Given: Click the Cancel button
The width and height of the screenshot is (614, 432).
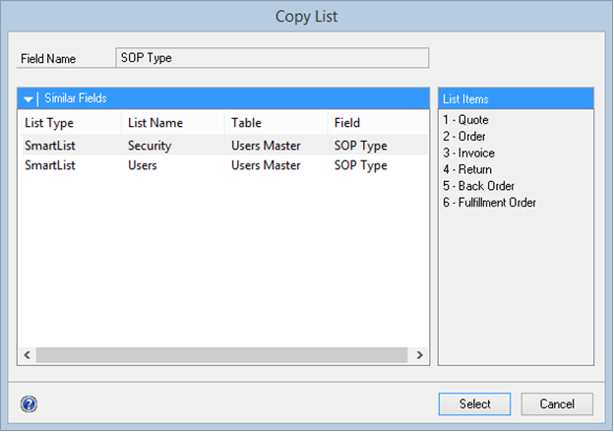Looking at the screenshot, I should click(557, 403).
